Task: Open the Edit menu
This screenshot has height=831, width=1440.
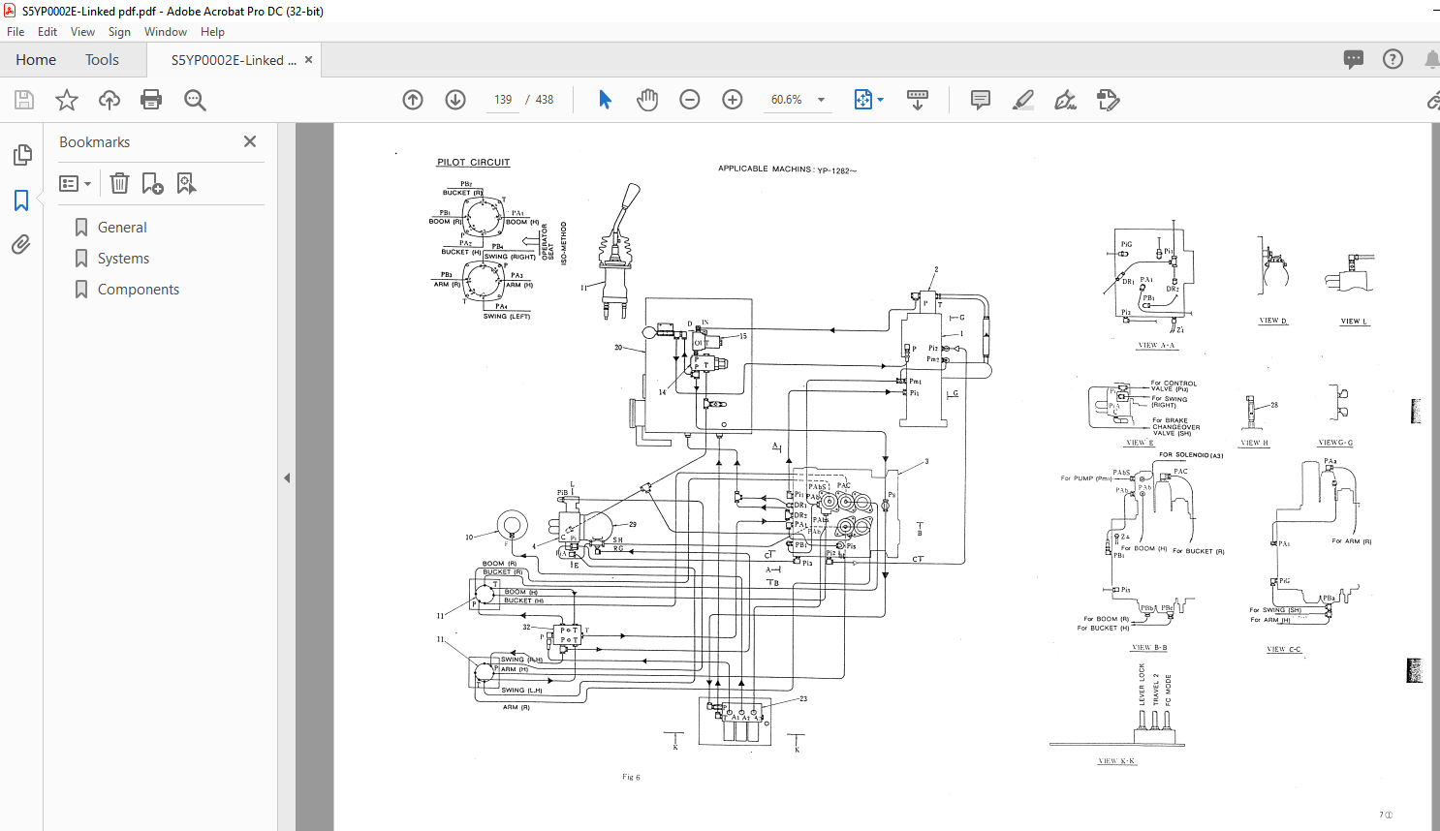Action: point(47,32)
